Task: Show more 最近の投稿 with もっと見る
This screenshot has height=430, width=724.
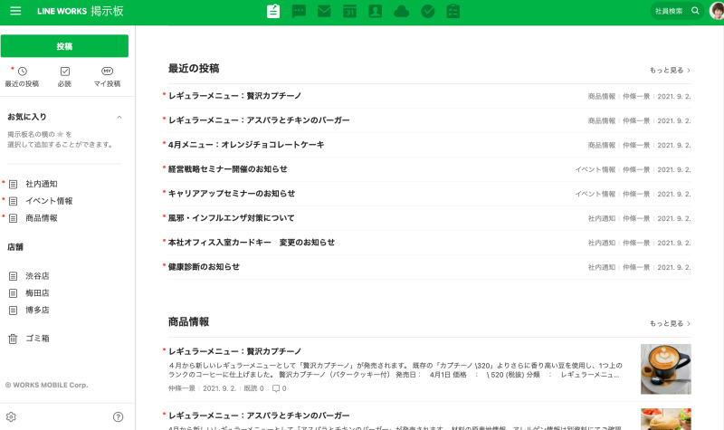Action: click(669, 70)
